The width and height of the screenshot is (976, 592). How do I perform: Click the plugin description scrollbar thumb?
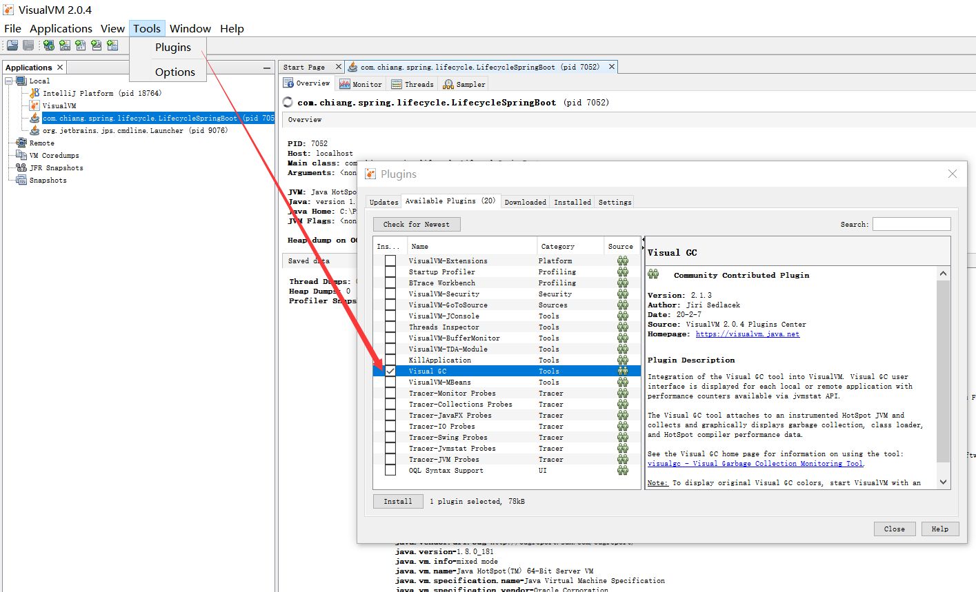(x=944, y=371)
